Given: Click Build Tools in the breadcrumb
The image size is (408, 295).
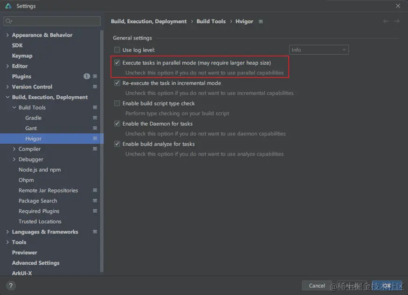Looking at the screenshot, I should click(x=211, y=21).
